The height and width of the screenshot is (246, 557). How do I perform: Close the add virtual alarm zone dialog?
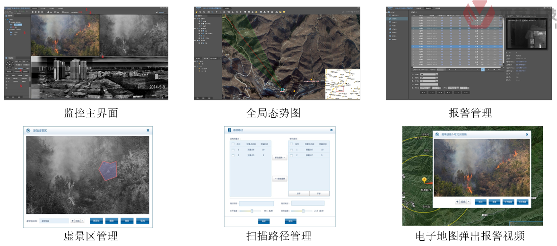point(148,130)
